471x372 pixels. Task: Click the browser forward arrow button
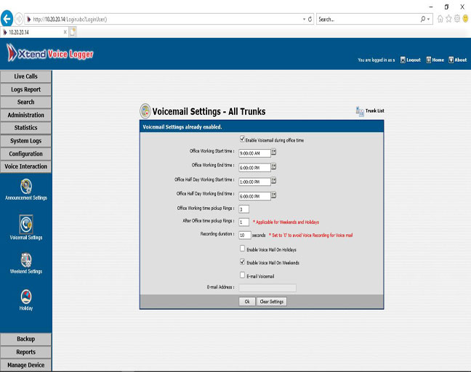(19, 19)
